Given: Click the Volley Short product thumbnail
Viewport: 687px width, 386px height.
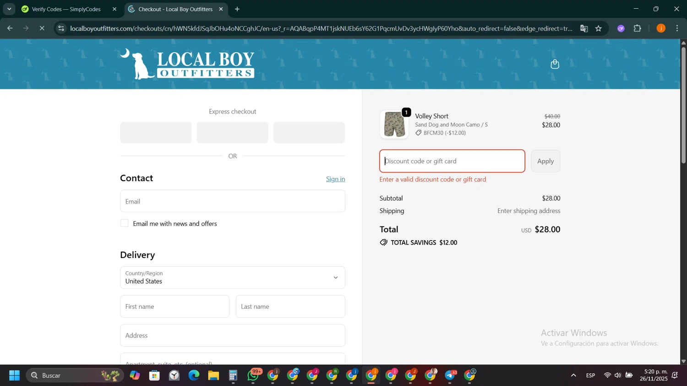Looking at the screenshot, I should [394, 124].
